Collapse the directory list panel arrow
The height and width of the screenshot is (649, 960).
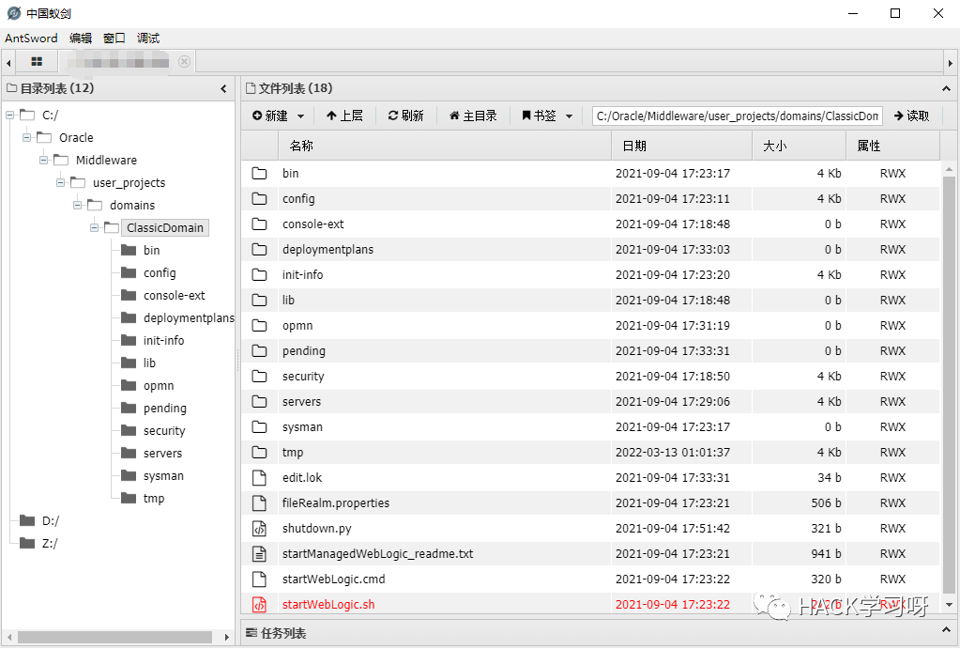[223, 89]
